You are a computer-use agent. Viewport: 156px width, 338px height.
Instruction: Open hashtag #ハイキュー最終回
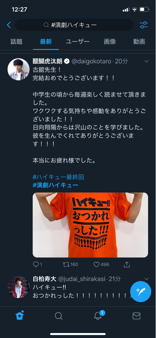(x=58, y=177)
